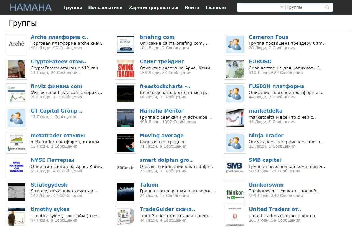Click the TradeGuider software box thumbnail
Viewport: 352px width, 229px height.
click(x=126, y=217)
